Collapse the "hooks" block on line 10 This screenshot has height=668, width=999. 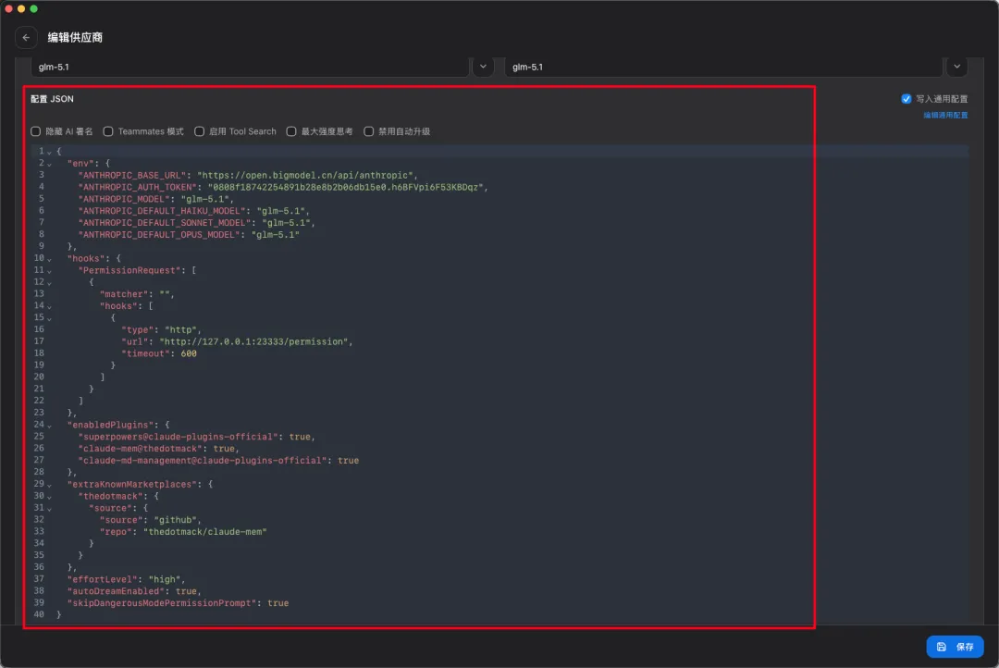49,259
